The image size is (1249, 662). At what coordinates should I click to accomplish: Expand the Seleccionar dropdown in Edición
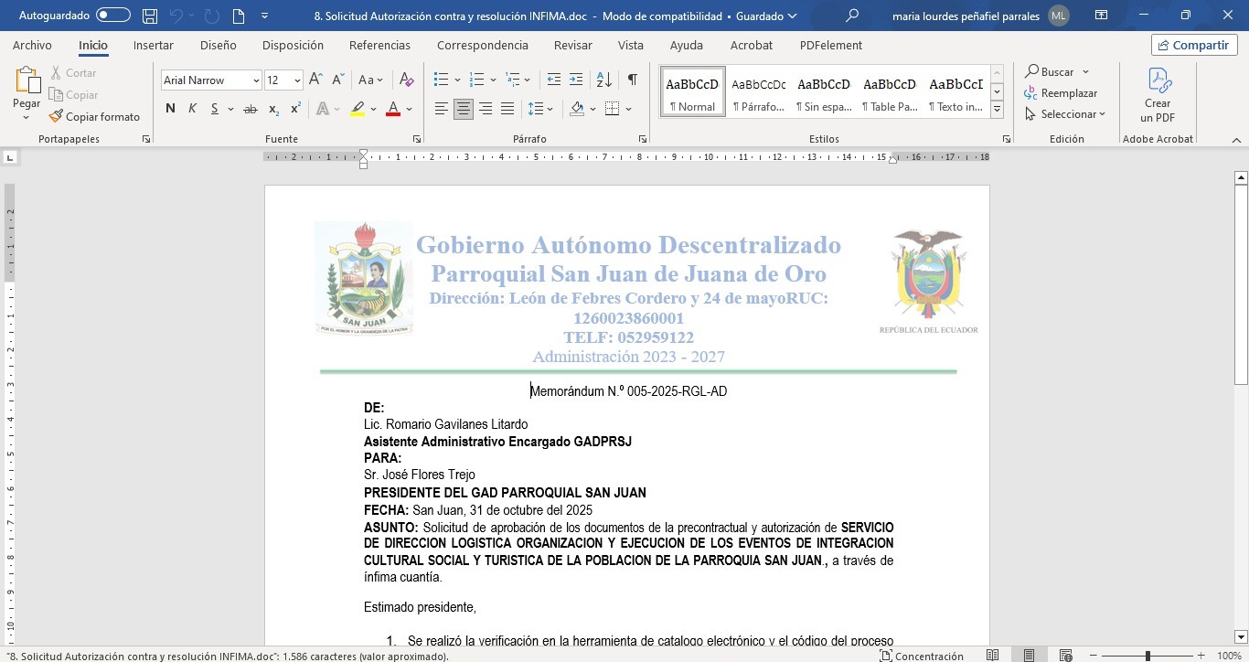coord(1066,114)
